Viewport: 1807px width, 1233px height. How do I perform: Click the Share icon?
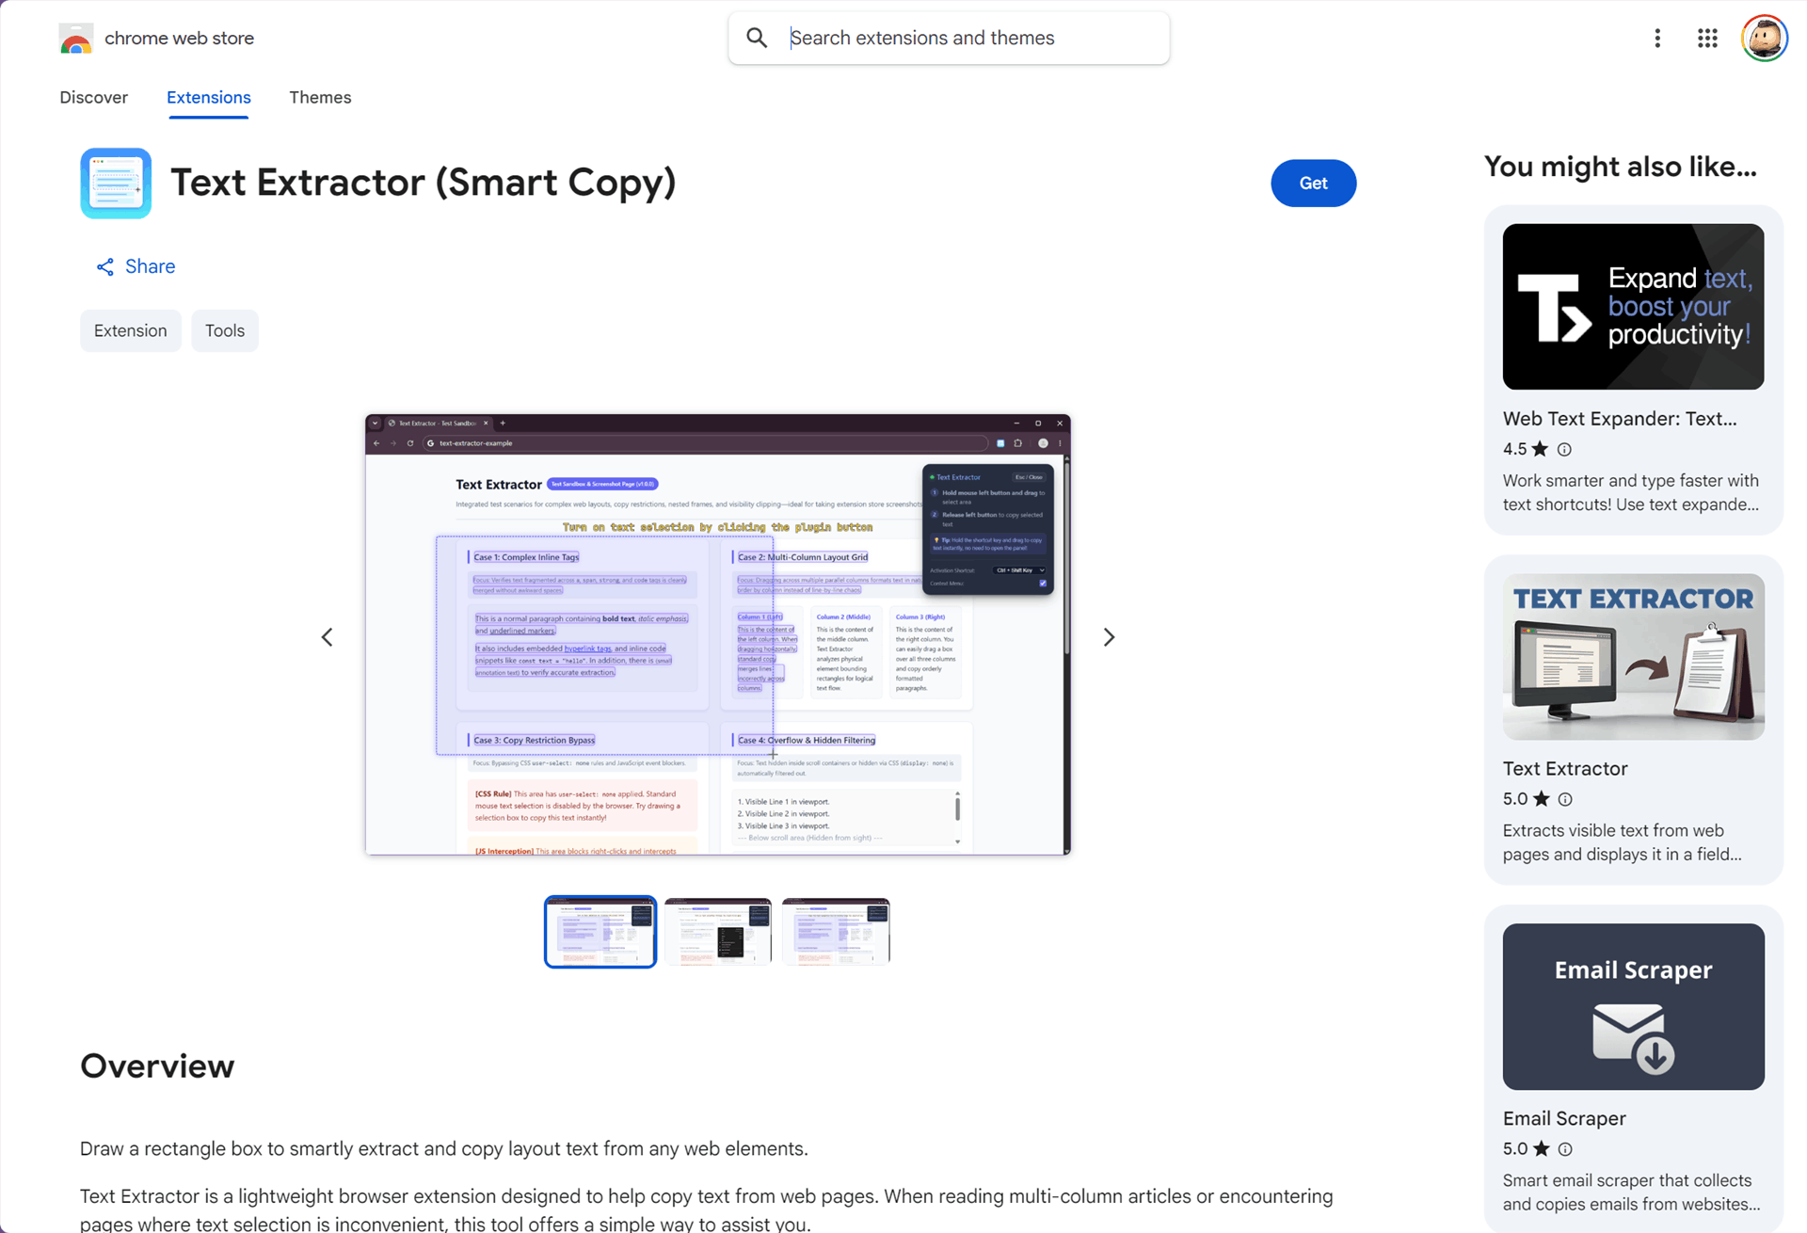tap(104, 267)
